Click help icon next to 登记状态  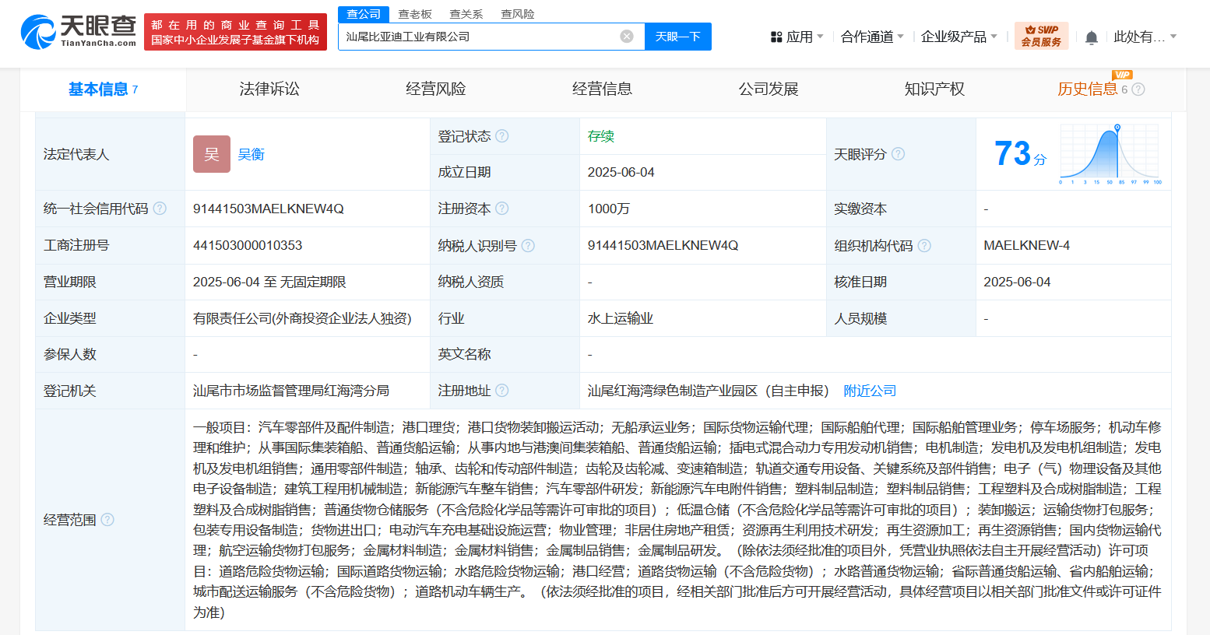(502, 136)
